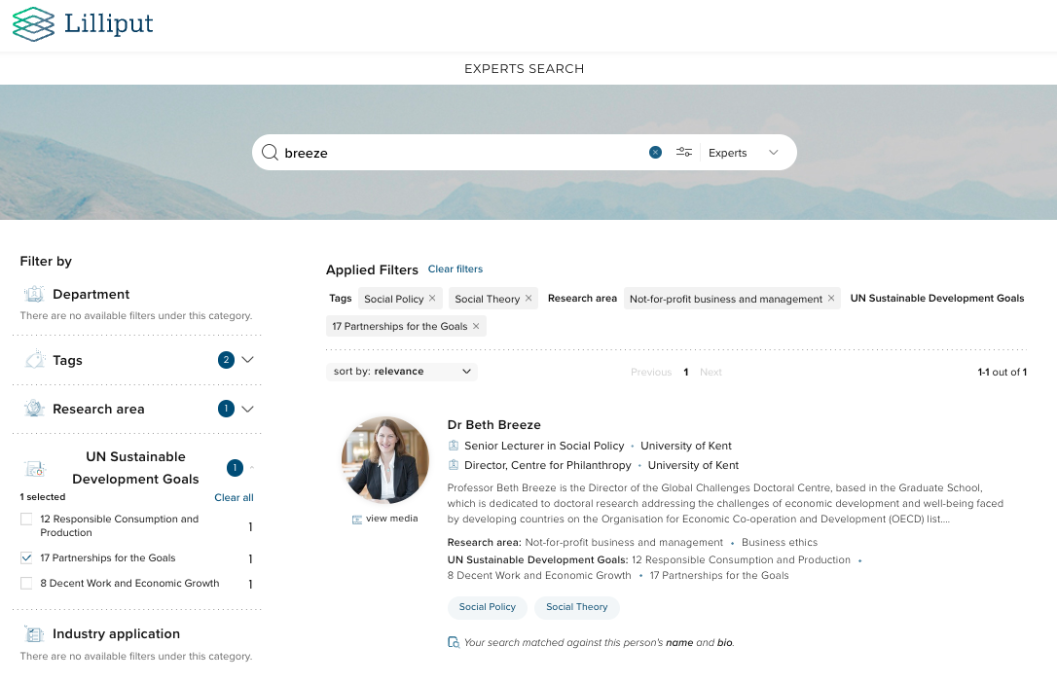1057x682 pixels.
Task: Expand the Tags filter chevron
Action: pyautogui.click(x=247, y=360)
